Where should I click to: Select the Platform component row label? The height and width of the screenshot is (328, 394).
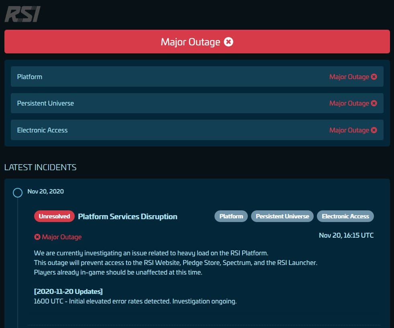click(30, 77)
